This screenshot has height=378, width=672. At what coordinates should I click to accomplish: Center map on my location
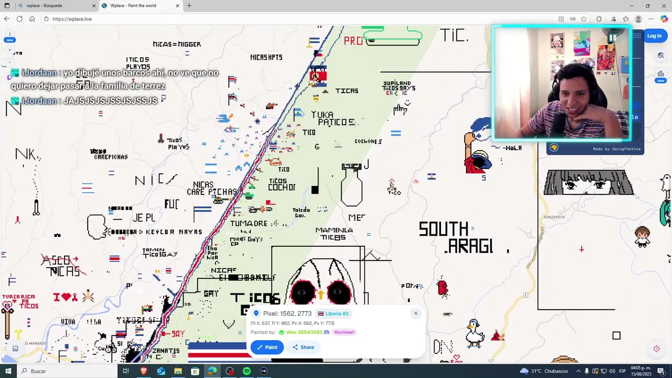pos(656,349)
